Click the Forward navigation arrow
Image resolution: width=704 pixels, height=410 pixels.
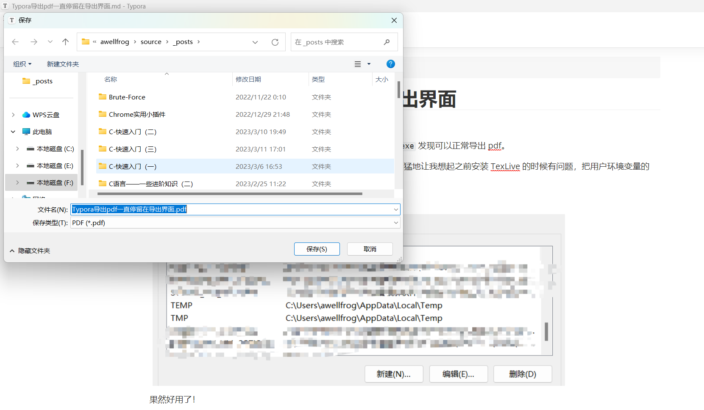pos(34,42)
